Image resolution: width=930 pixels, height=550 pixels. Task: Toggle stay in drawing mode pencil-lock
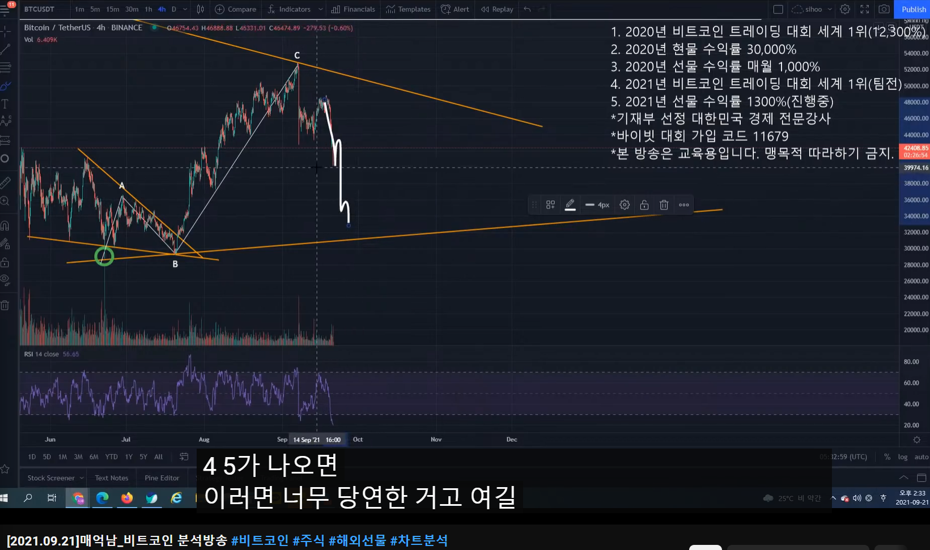tap(5, 244)
